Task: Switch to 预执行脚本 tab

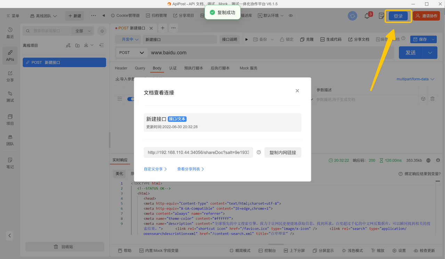Action: point(194,68)
